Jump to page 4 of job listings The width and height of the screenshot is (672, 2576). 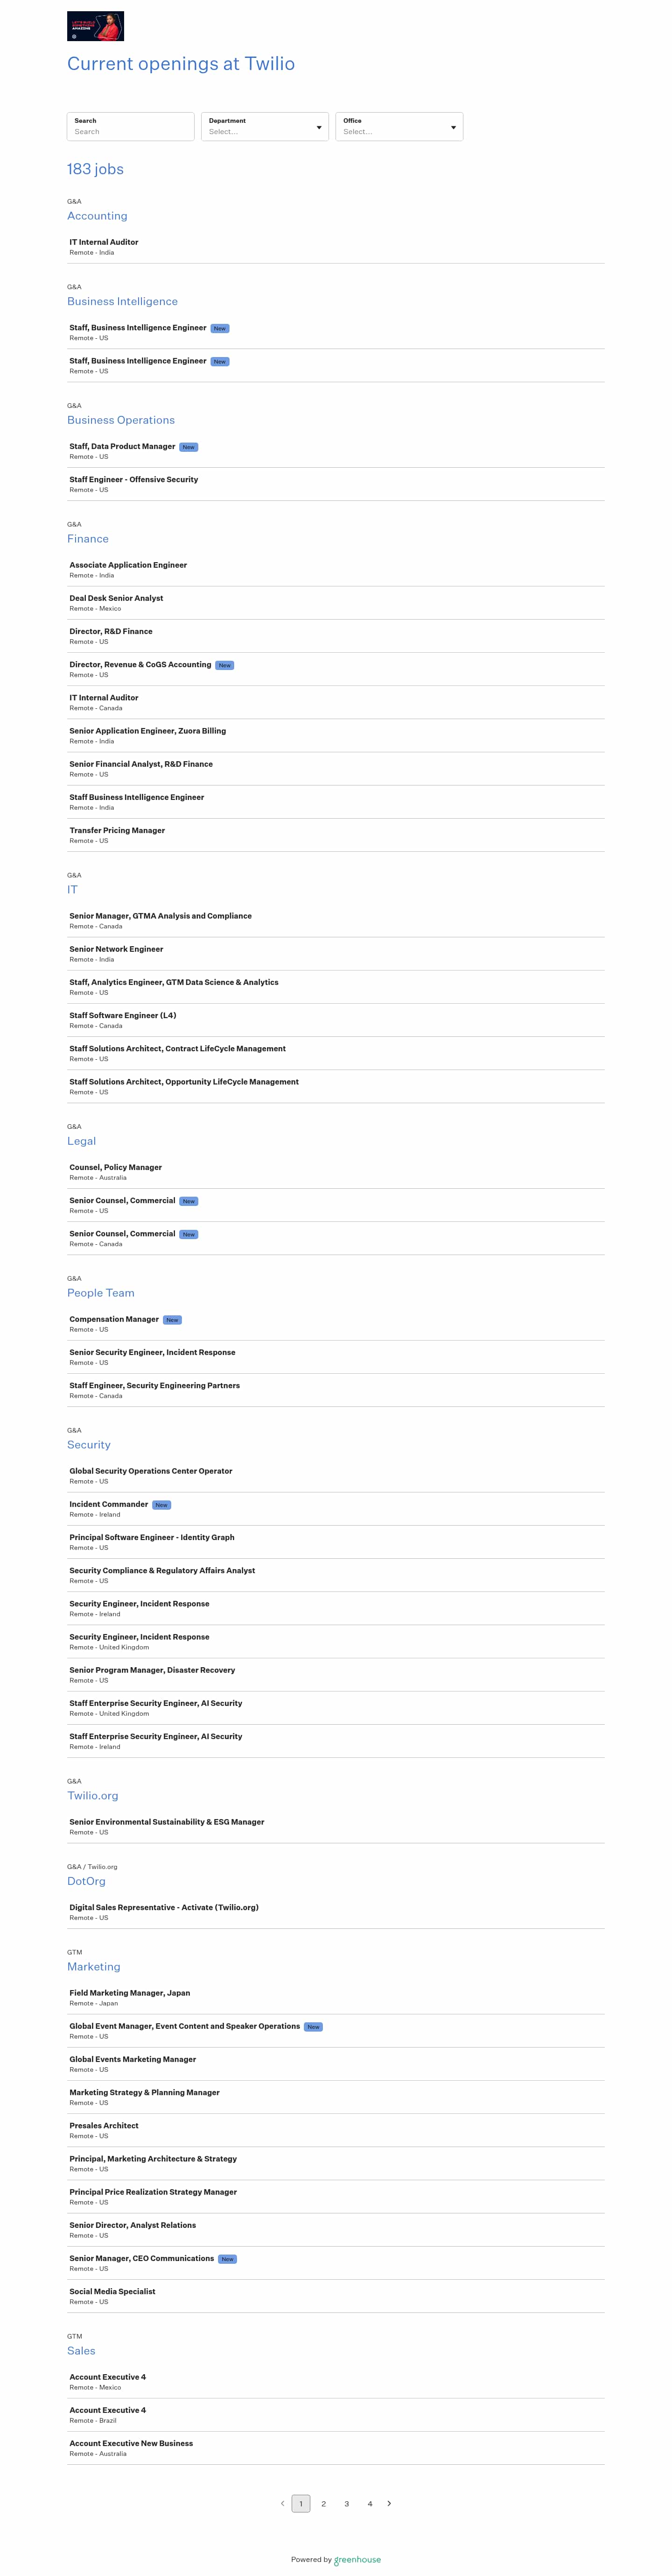tap(370, 2504)
